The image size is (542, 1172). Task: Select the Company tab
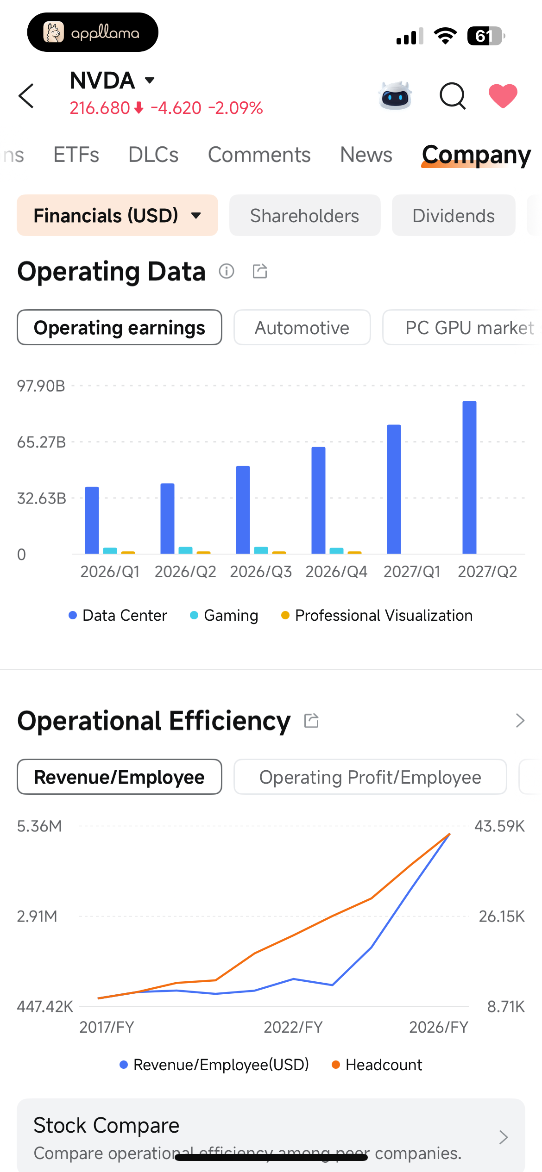point(476,156)
